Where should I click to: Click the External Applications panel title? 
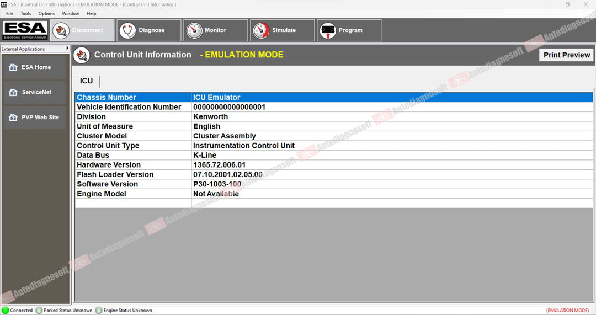(23, 49)
